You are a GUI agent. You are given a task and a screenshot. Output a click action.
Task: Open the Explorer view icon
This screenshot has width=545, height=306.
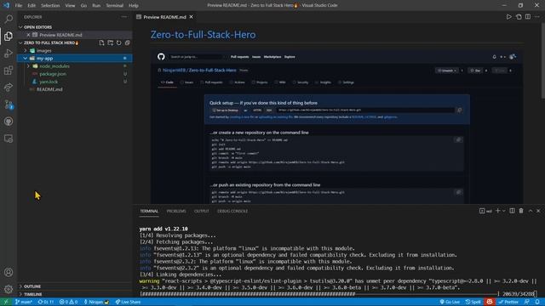(x=9, y=36)
